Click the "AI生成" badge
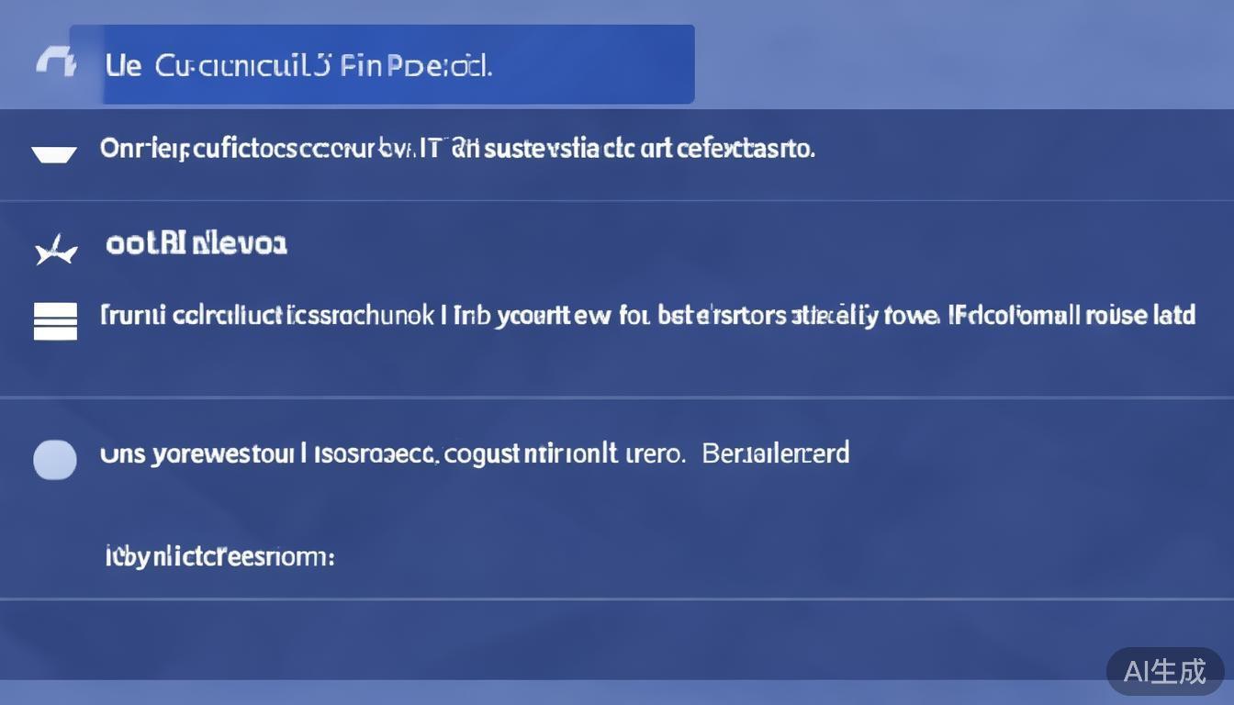 [x=1165, y=671]
